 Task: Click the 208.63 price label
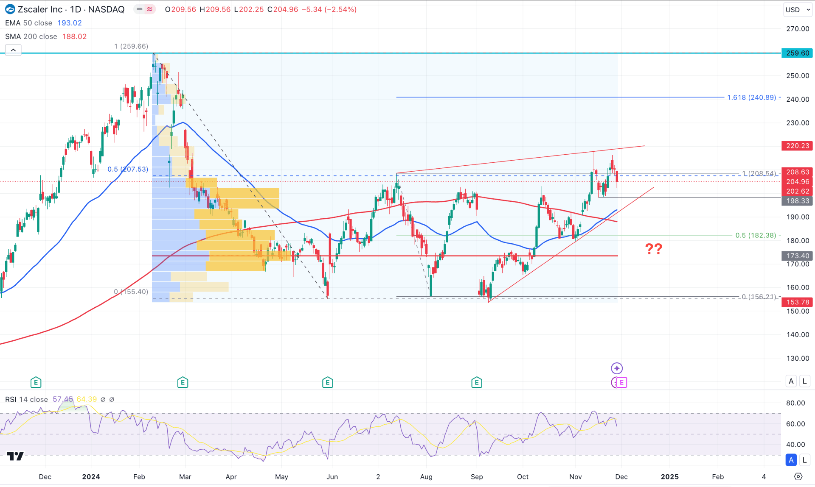tap(797, 172)
